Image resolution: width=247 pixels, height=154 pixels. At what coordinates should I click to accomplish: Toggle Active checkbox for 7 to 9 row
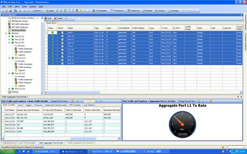tap(62, 46)
